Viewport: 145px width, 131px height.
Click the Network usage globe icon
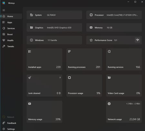pyautogui.click(x=109, y=104)
